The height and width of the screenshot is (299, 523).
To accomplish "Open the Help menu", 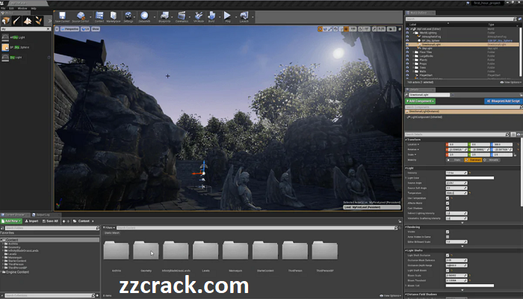I will pos(34,8).
